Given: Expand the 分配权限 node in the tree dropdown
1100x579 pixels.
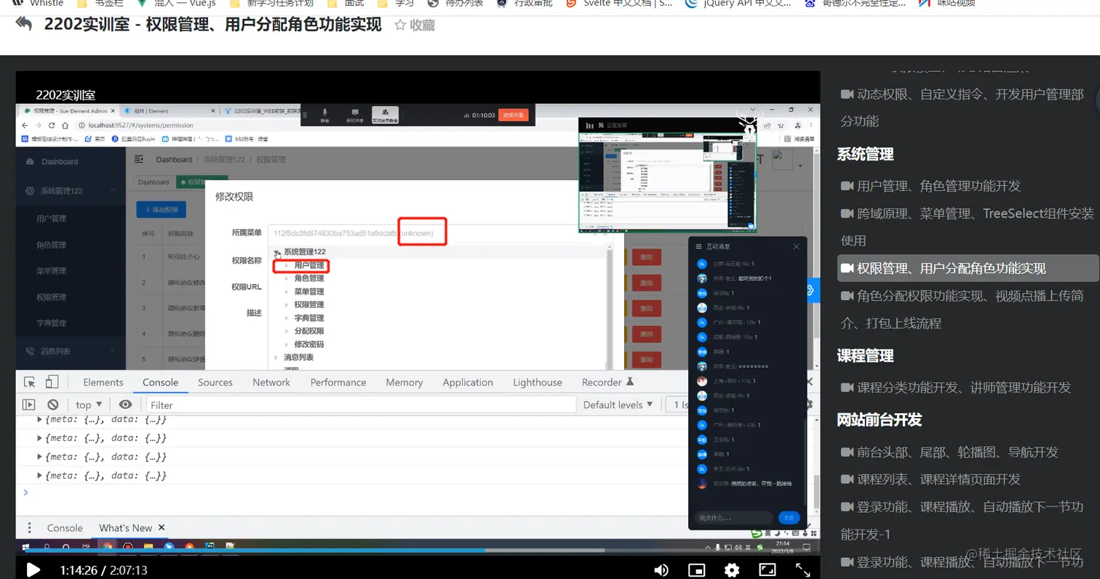Looking at the screenshot, I should click(x=287, y=331).
